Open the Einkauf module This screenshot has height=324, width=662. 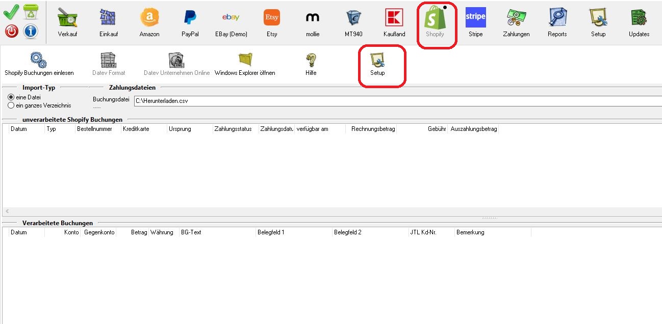pos(108,22)
